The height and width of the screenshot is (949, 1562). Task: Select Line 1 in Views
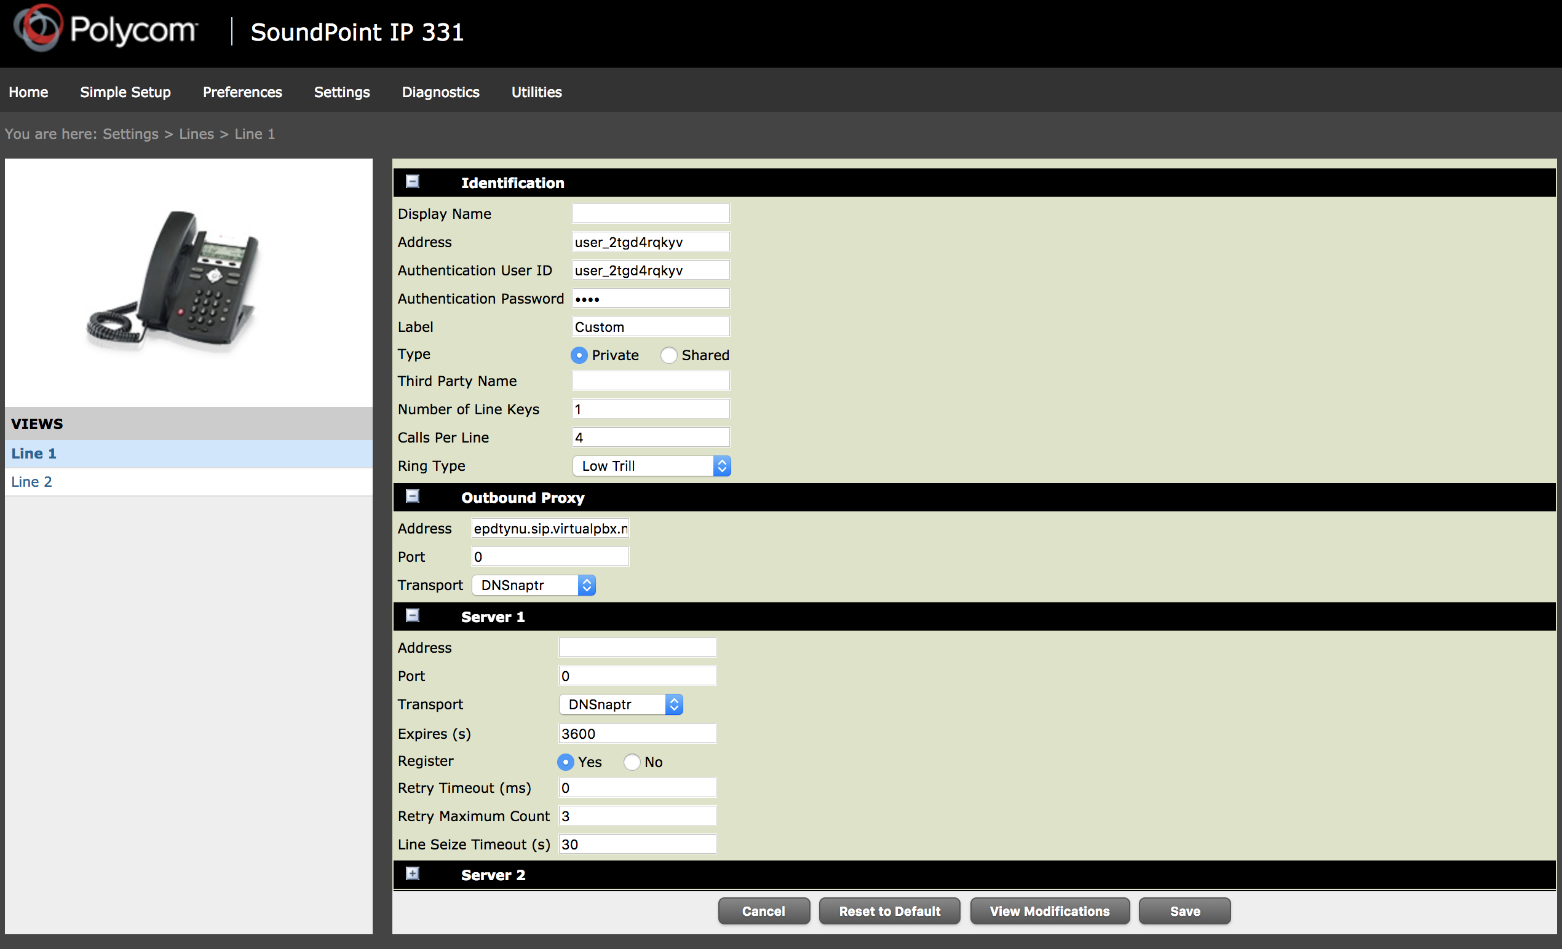[189, 454]
